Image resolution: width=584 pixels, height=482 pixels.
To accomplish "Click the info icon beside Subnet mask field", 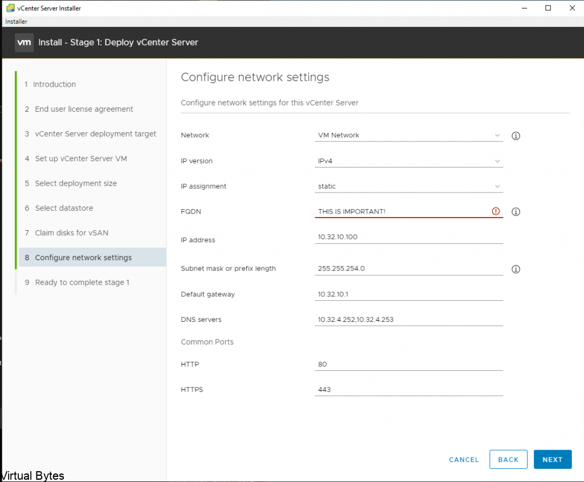I will pyautogui.click(x=516, y=269).
